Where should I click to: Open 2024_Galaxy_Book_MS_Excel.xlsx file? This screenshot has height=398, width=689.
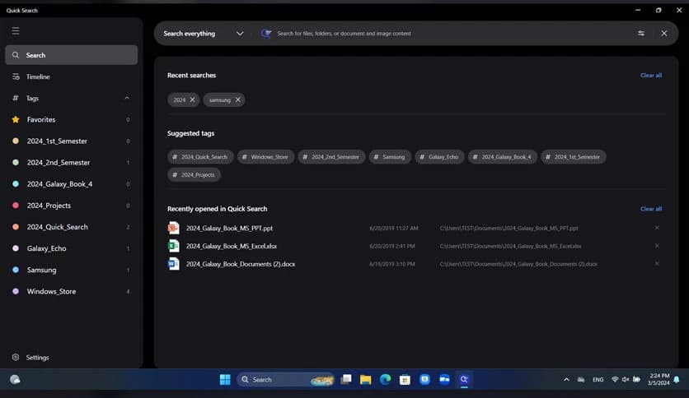tap(232, 247)
